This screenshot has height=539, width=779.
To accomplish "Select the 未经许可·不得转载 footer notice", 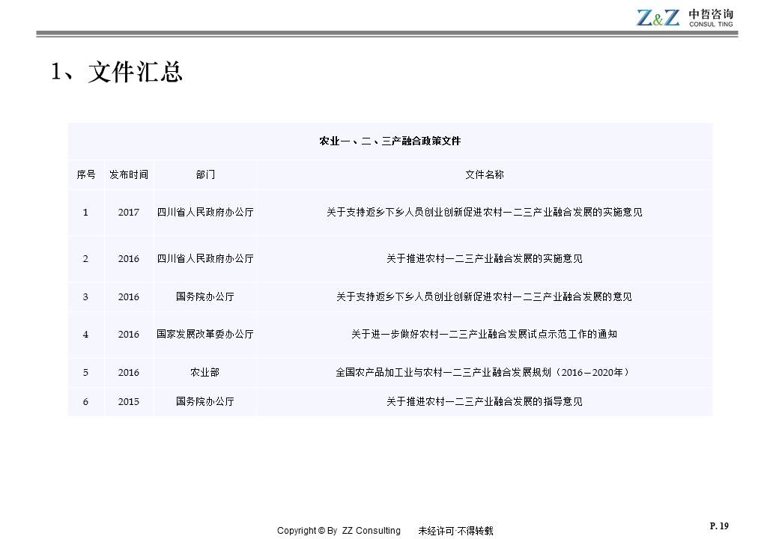I will [455, 531].
